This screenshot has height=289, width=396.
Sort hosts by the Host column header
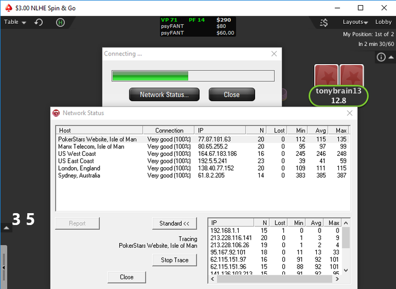99,130
